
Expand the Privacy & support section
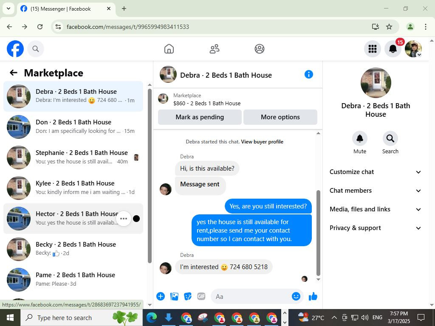coord(376,228)
